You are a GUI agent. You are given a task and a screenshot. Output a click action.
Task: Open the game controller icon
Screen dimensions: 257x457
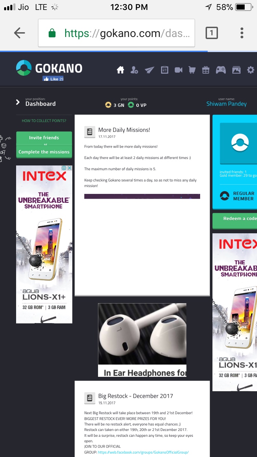click(221, 70)
